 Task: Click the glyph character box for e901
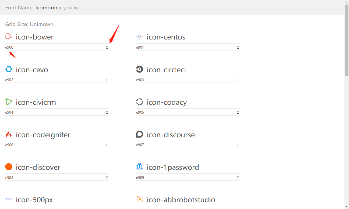238,47
